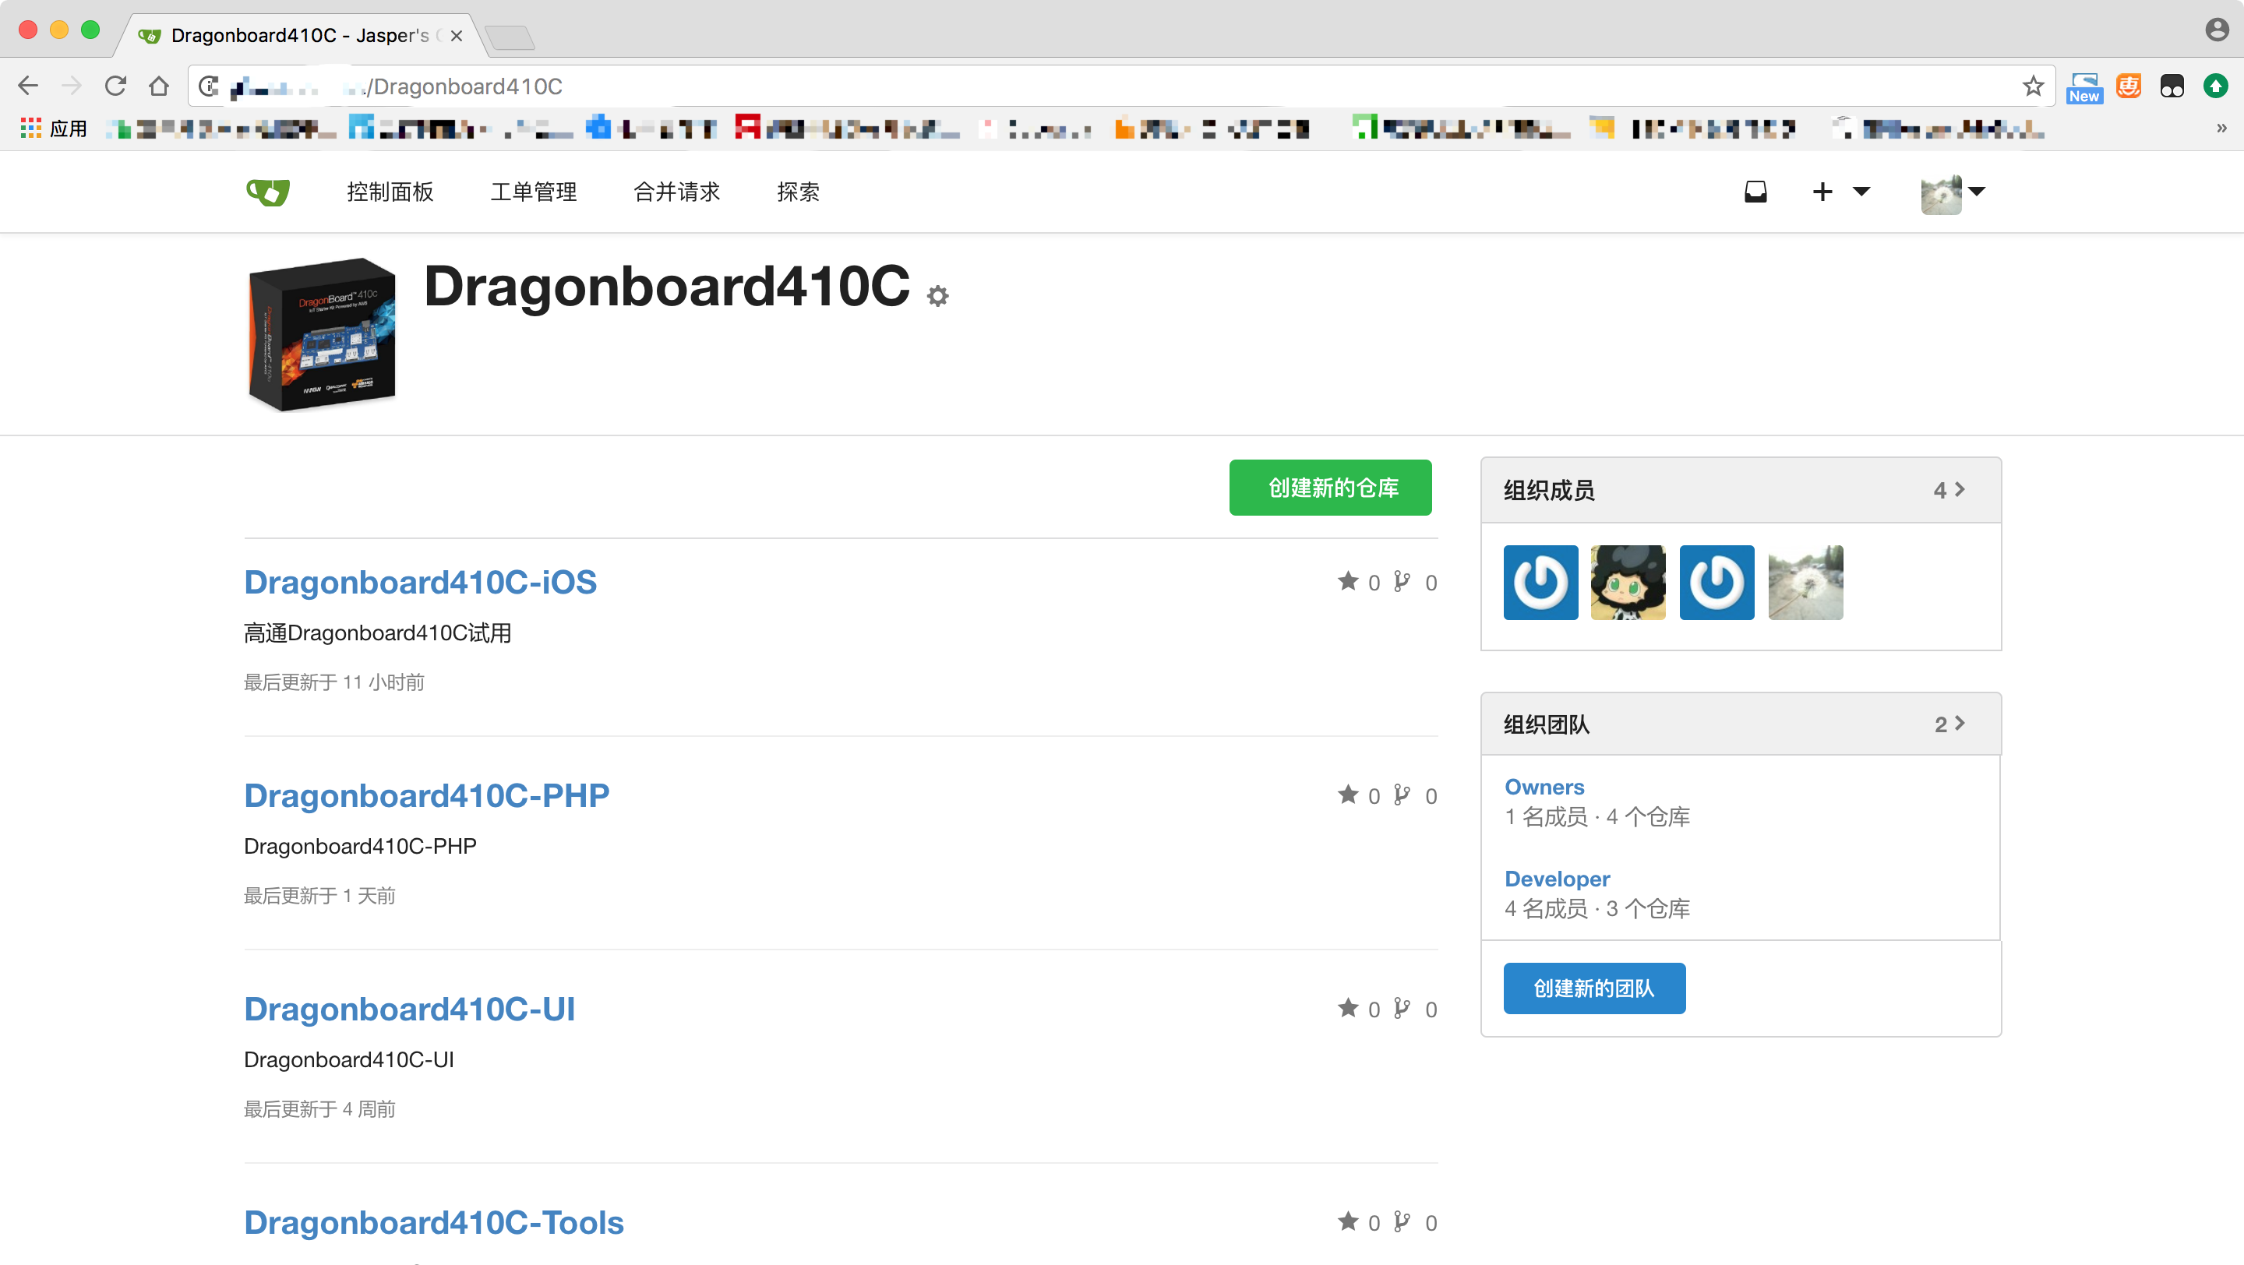
Task: Click the Dragonboard410C organization heading
Action: coord(666,287)
